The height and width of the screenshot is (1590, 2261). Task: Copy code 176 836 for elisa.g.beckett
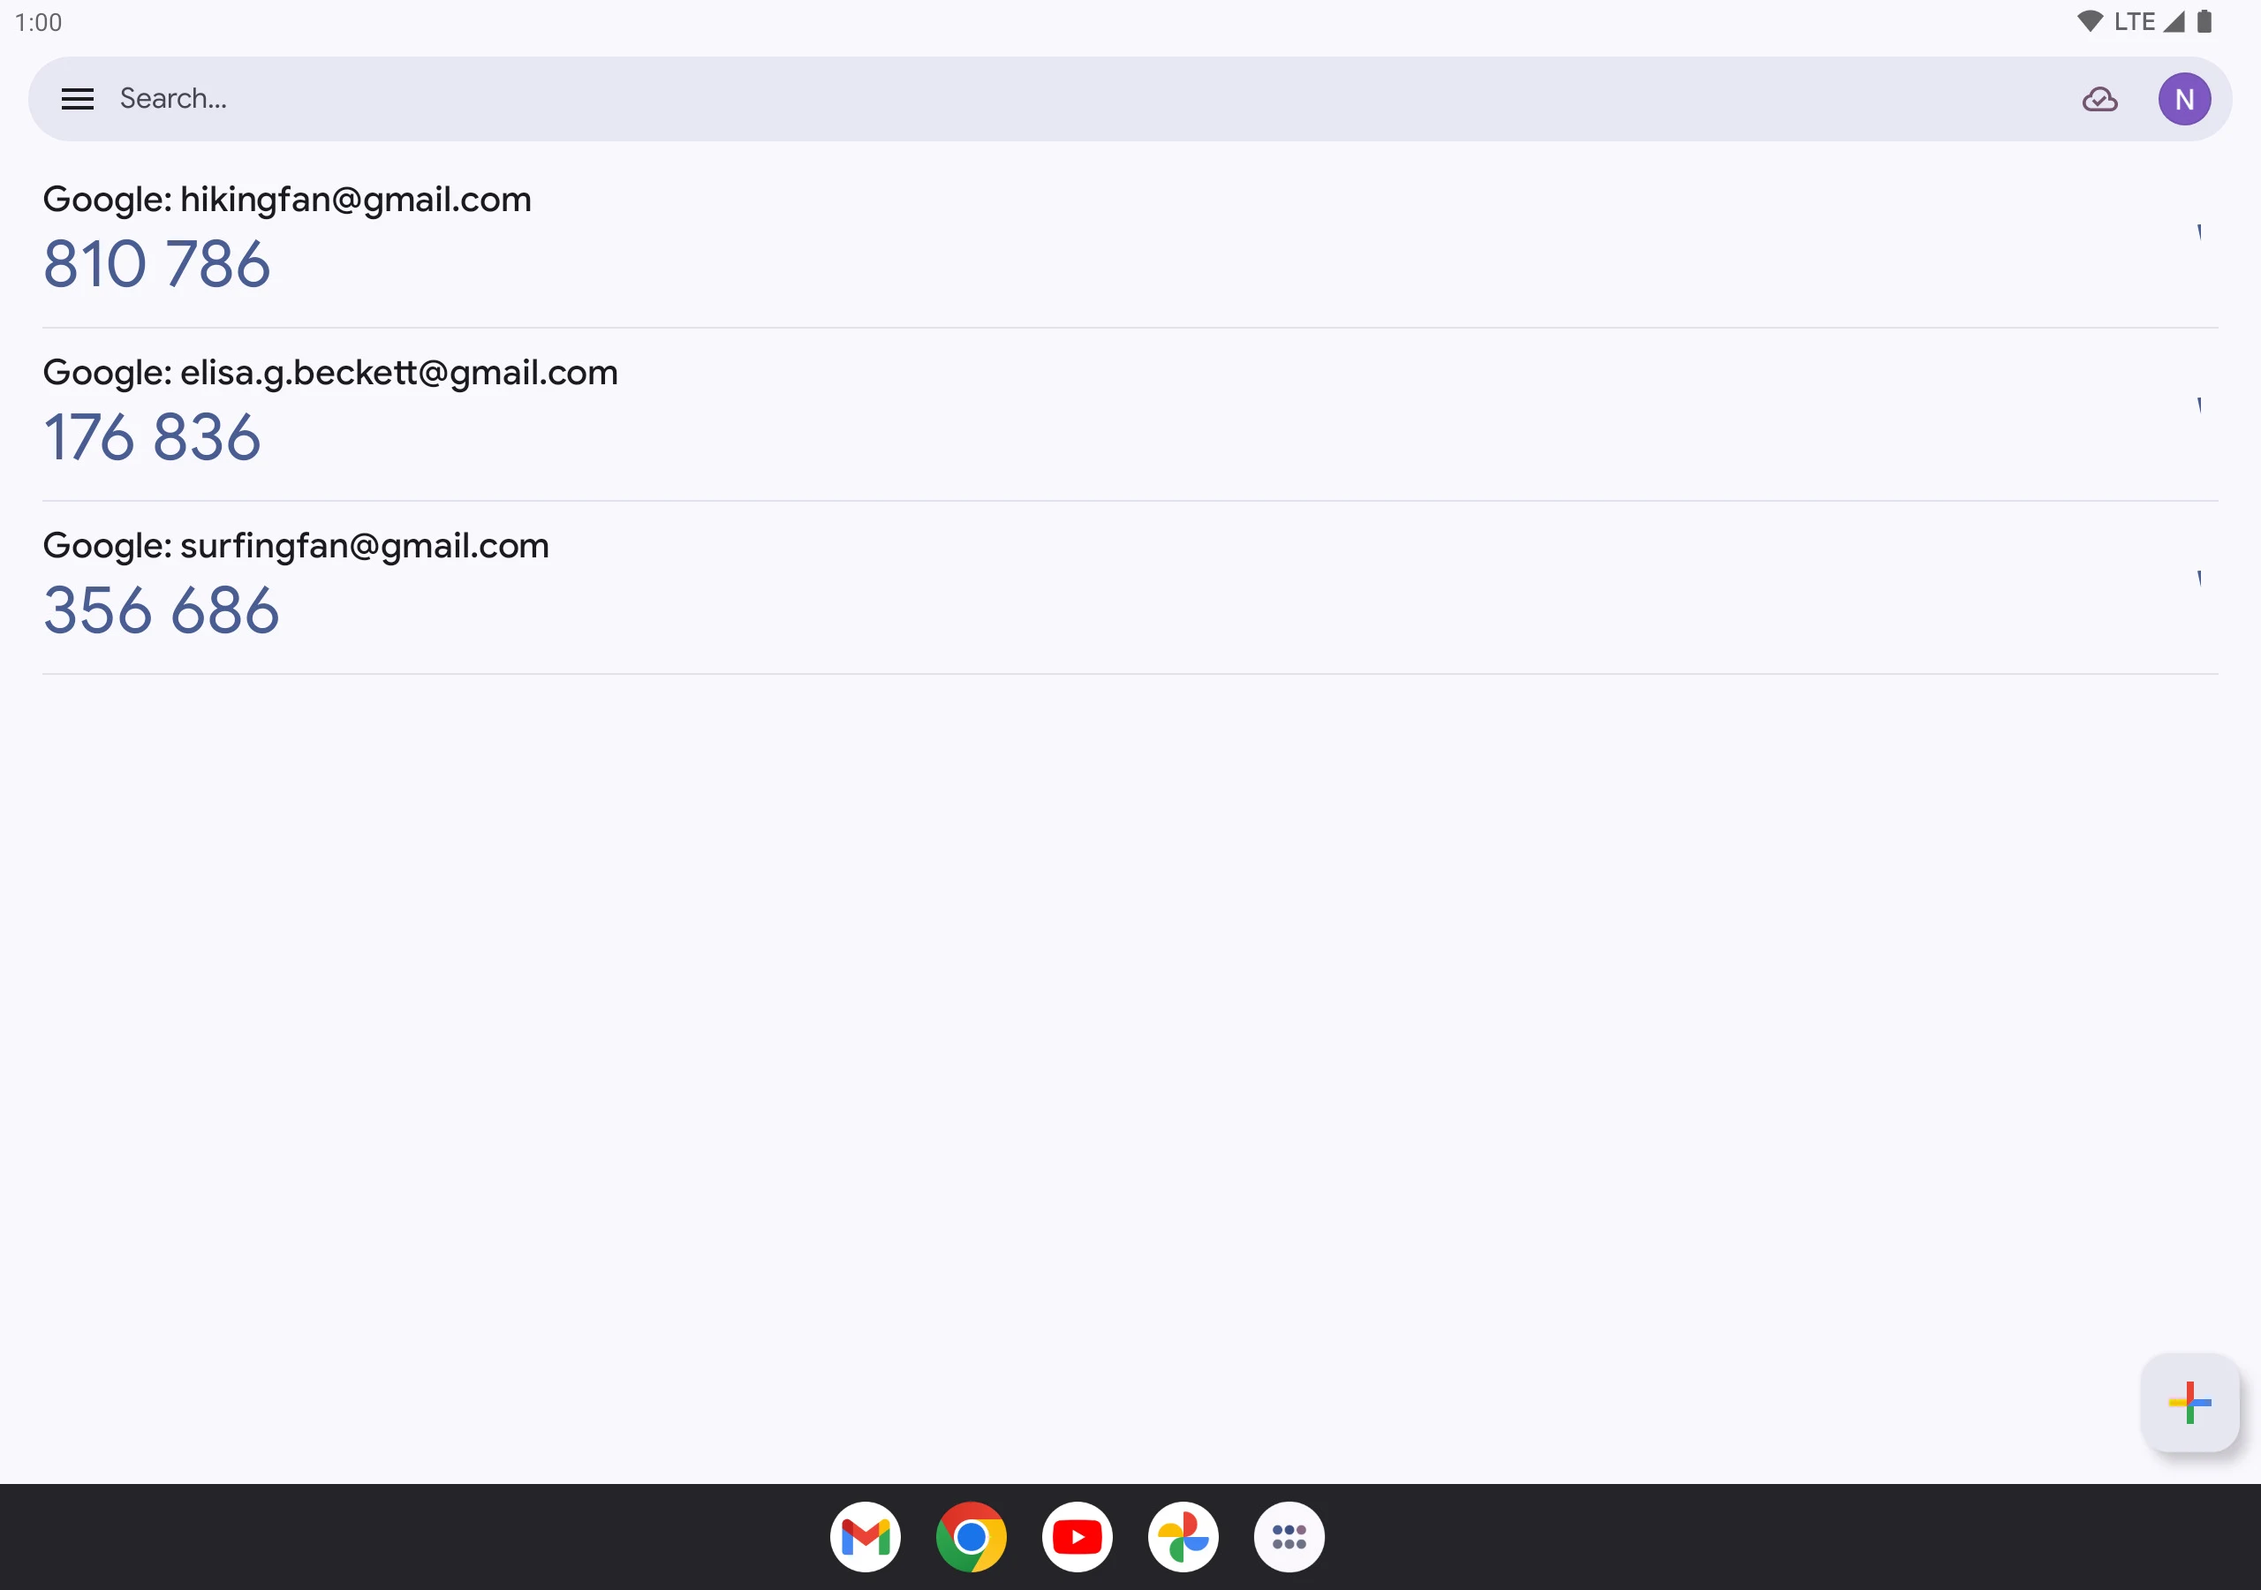153,437
